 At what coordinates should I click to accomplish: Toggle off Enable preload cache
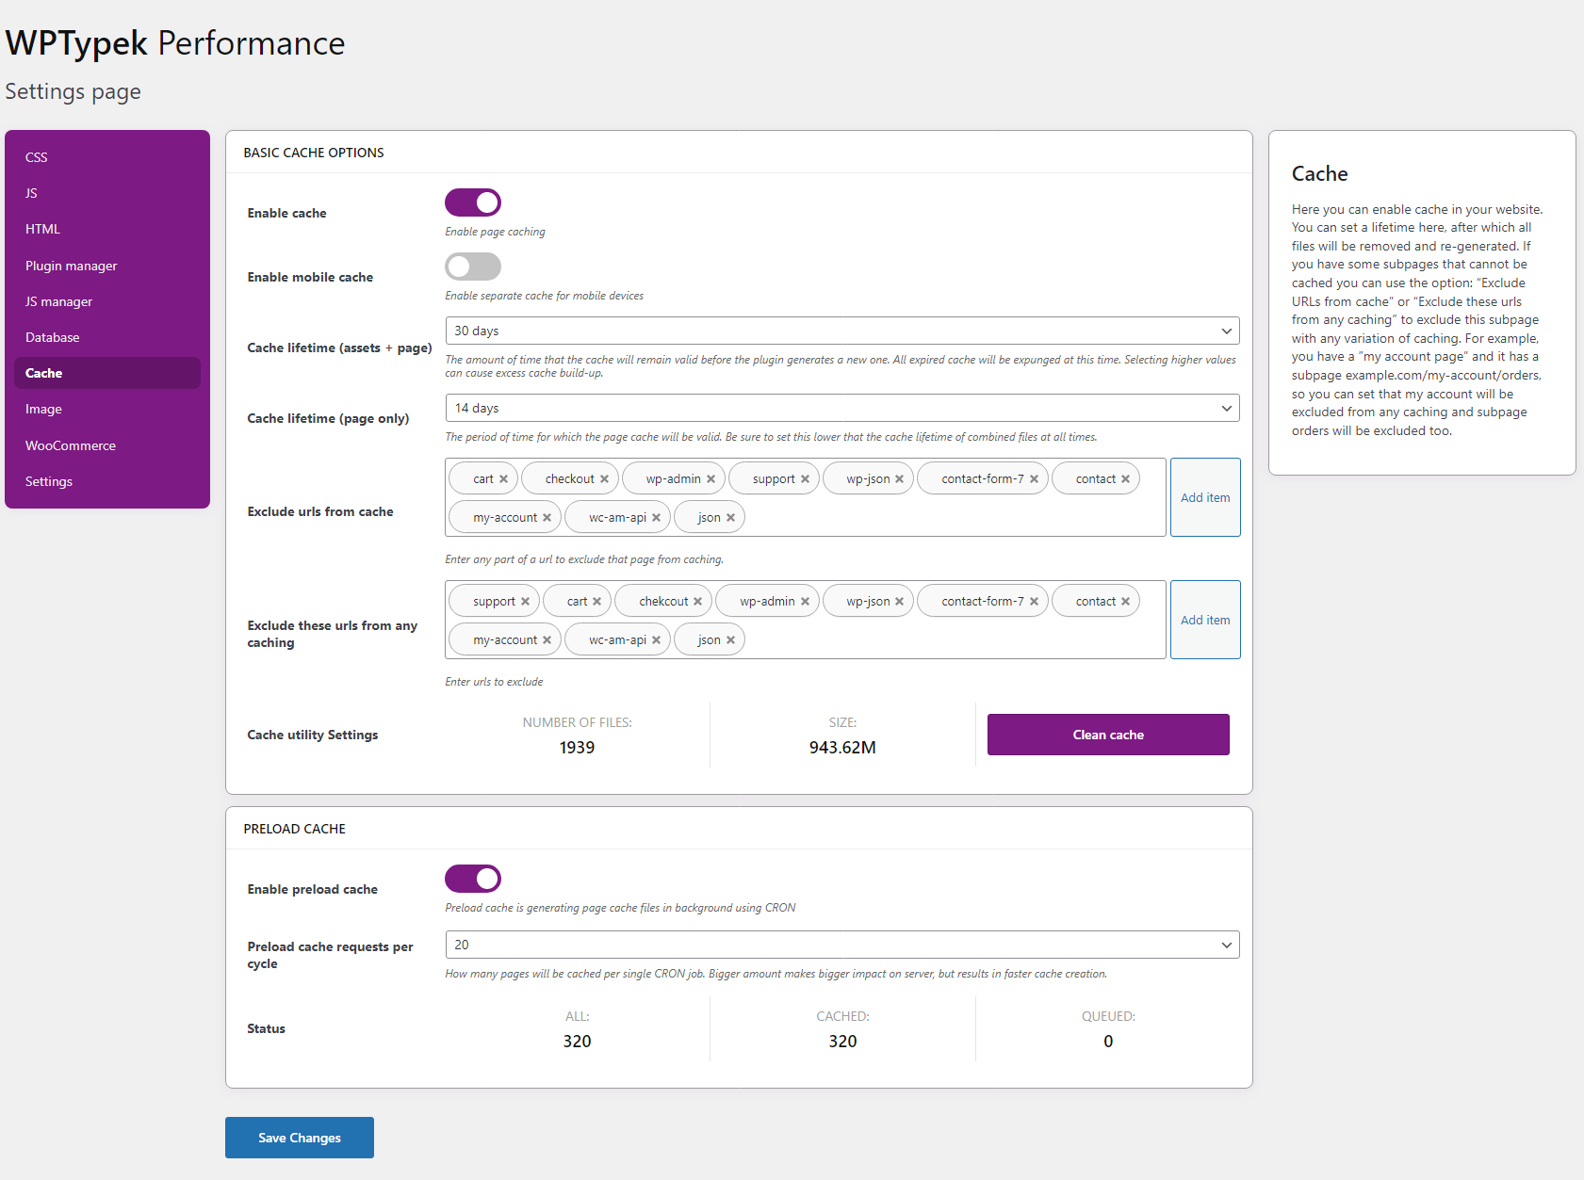[473, 879]
